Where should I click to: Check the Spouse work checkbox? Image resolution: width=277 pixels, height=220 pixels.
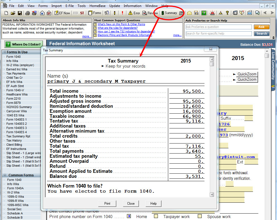200,216
